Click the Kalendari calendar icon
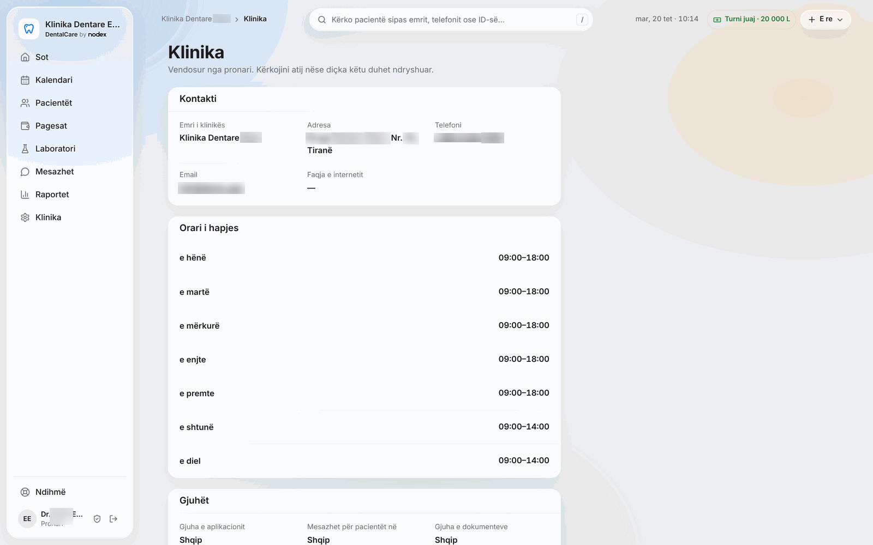Screen dimensions: 873x545 [x=25, y=80]
